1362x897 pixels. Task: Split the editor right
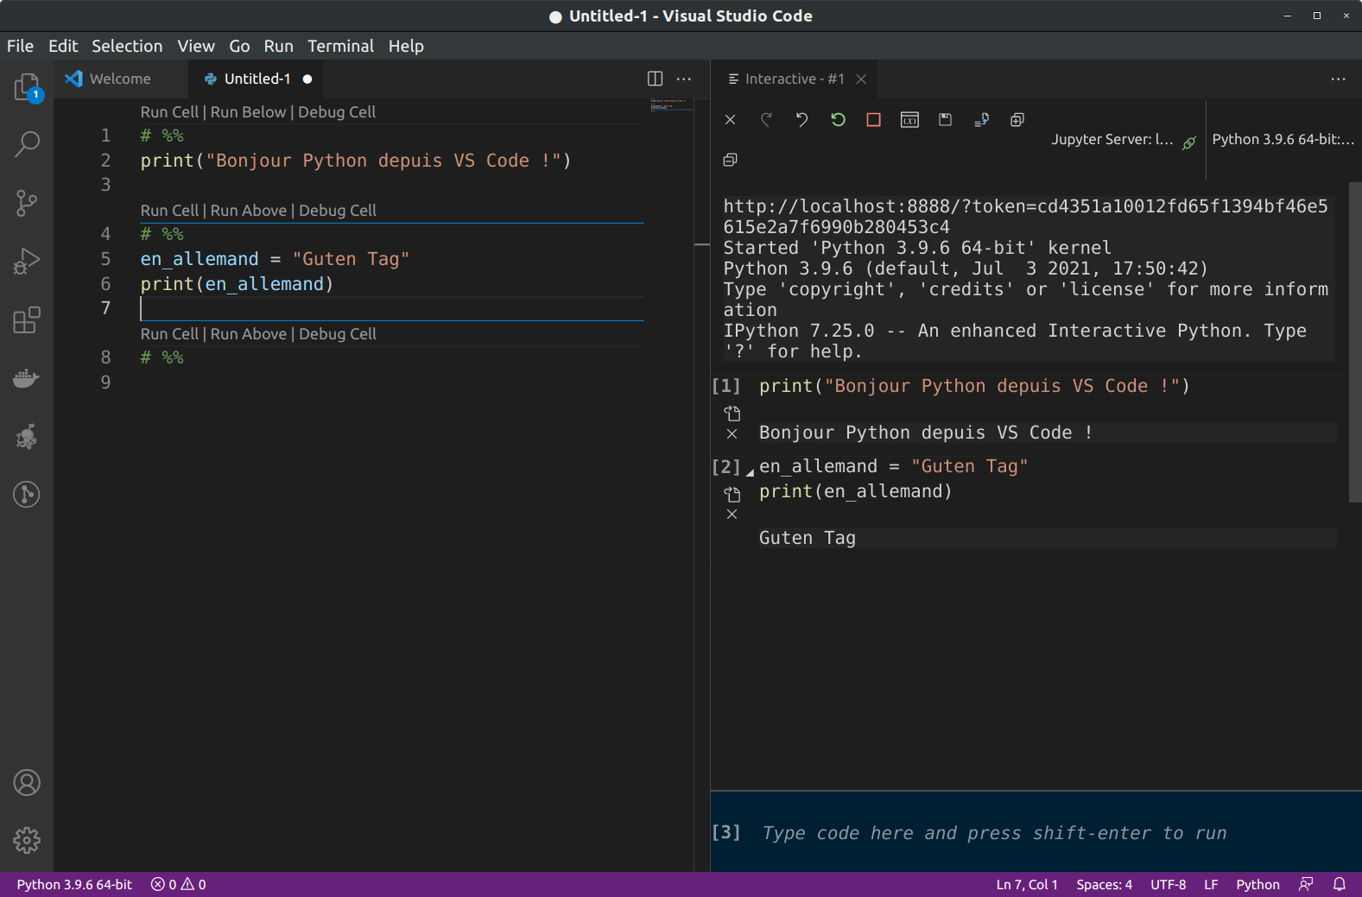click(x=656, y=79)
